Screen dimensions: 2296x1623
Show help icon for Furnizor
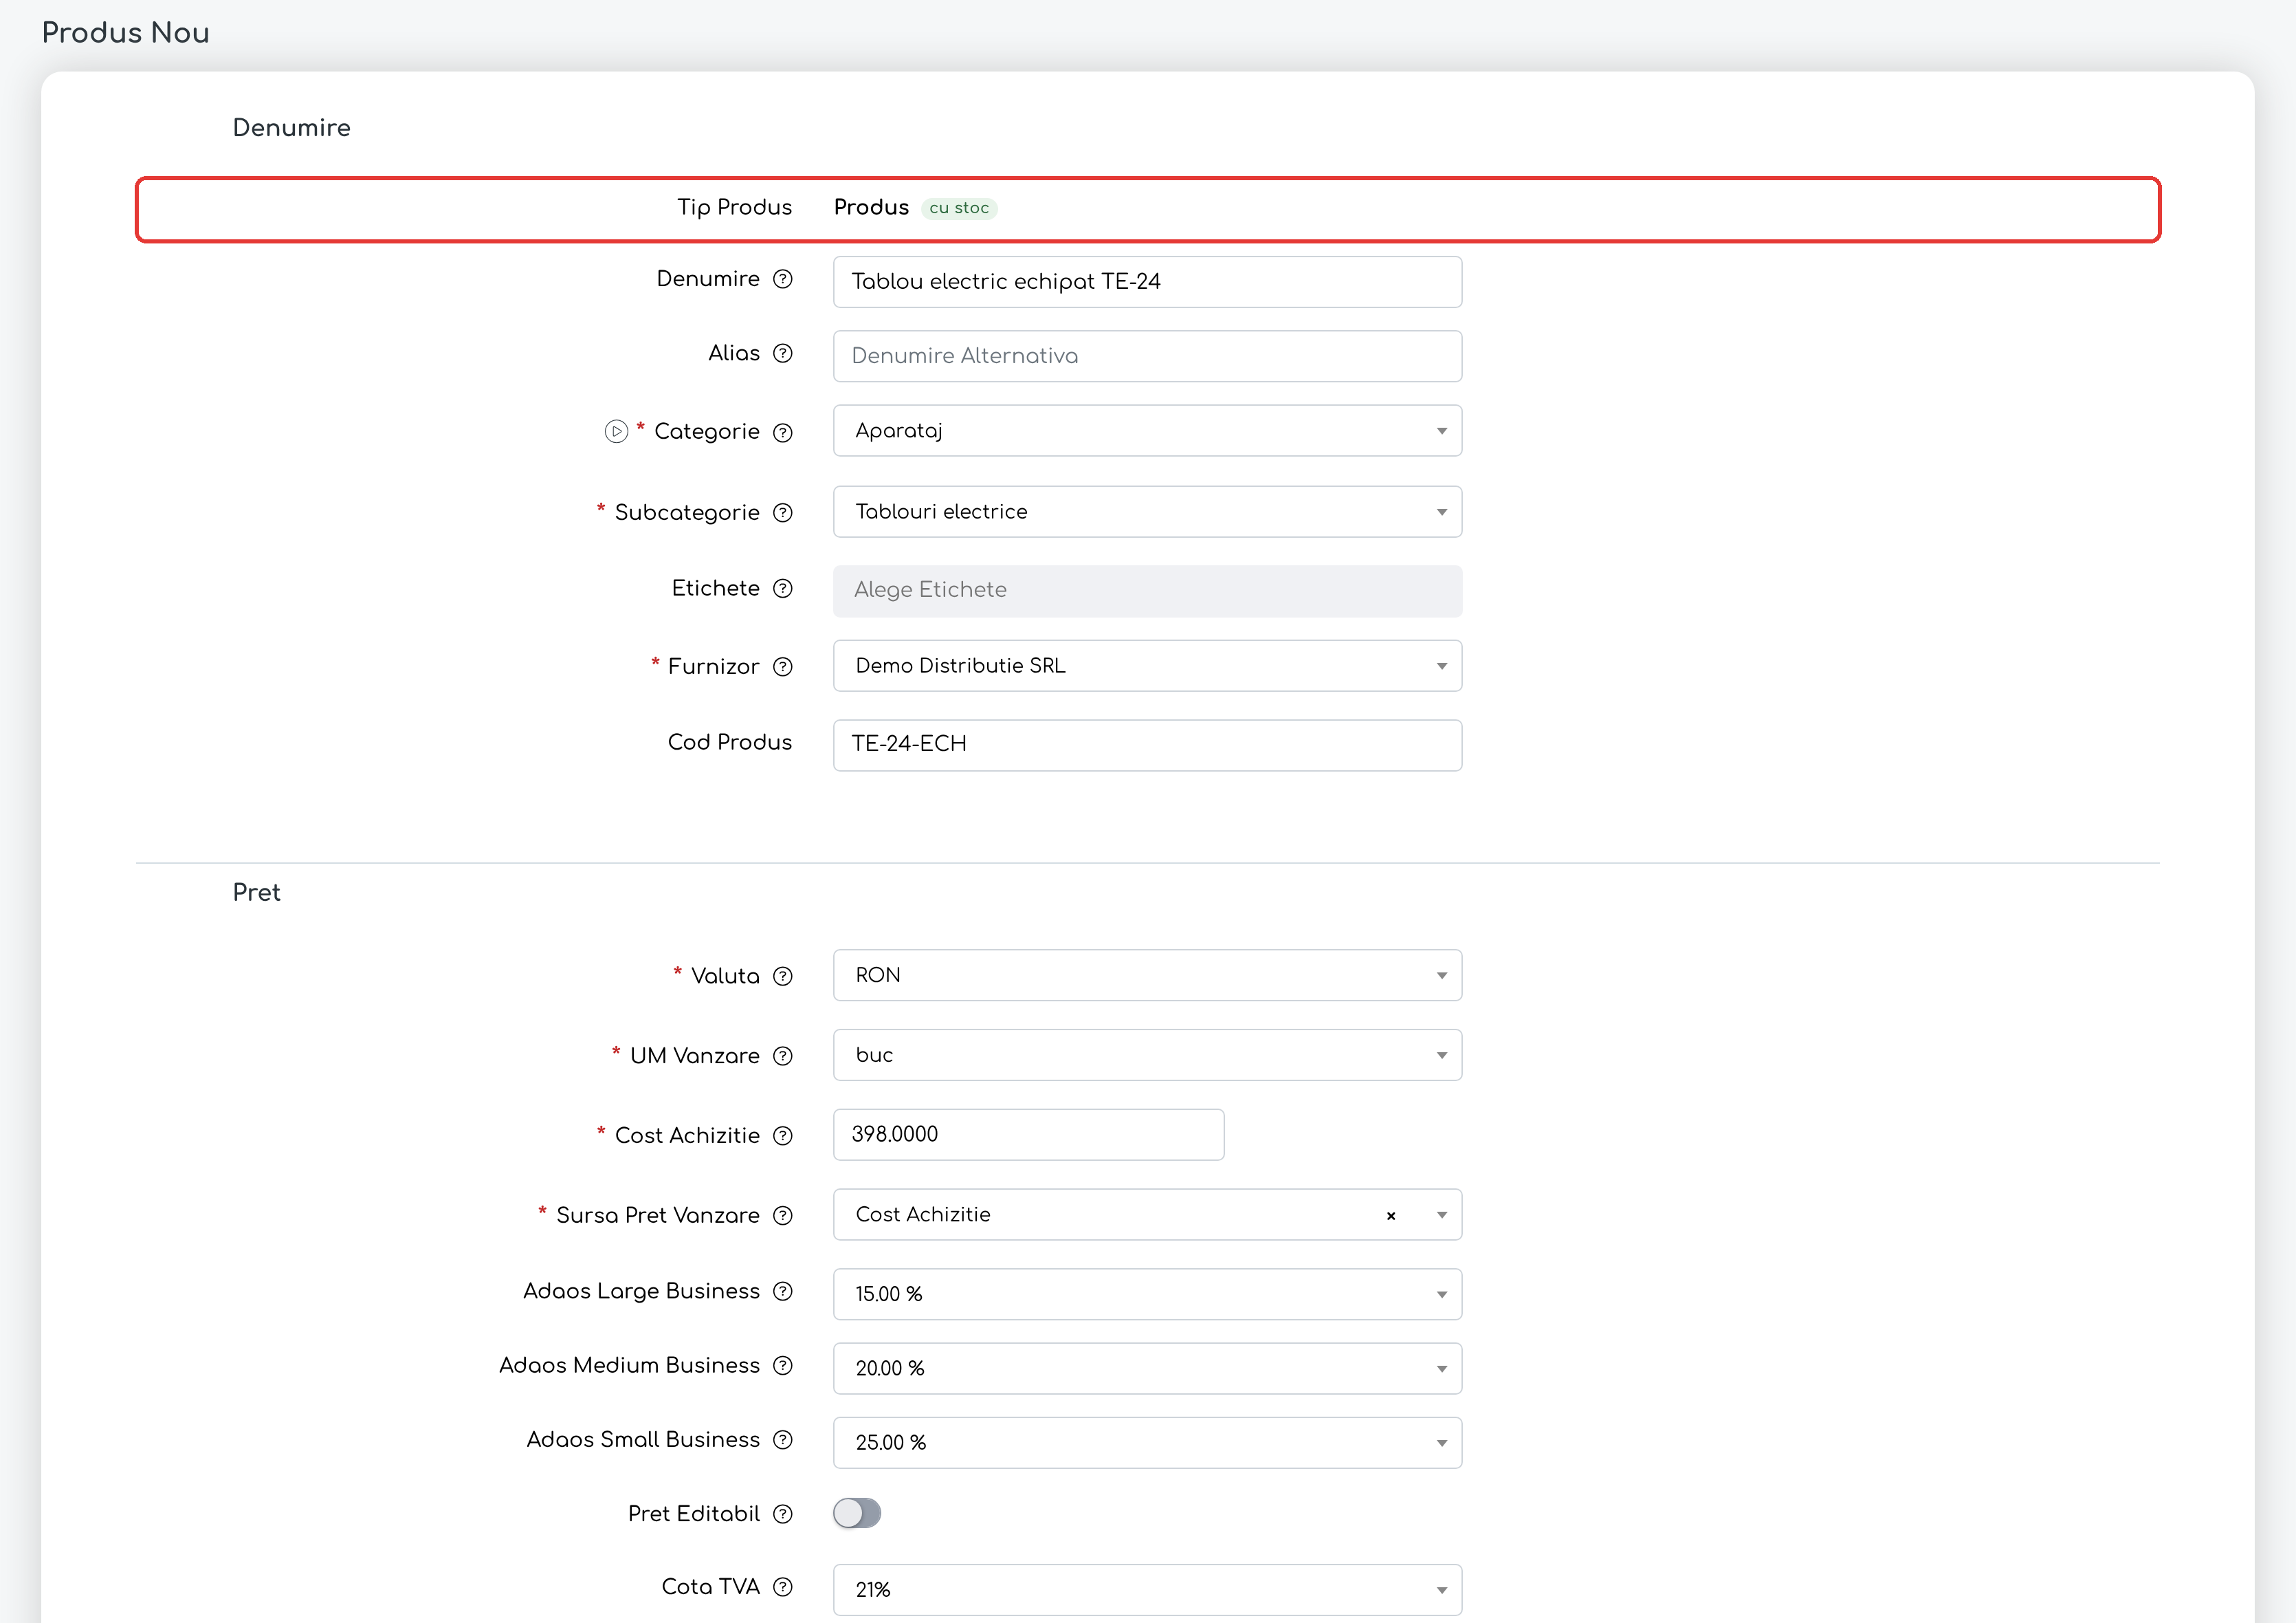coord(783,666)
